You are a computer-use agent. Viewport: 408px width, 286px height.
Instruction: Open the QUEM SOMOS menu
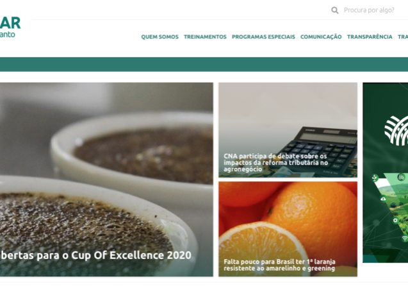[159, 37]
